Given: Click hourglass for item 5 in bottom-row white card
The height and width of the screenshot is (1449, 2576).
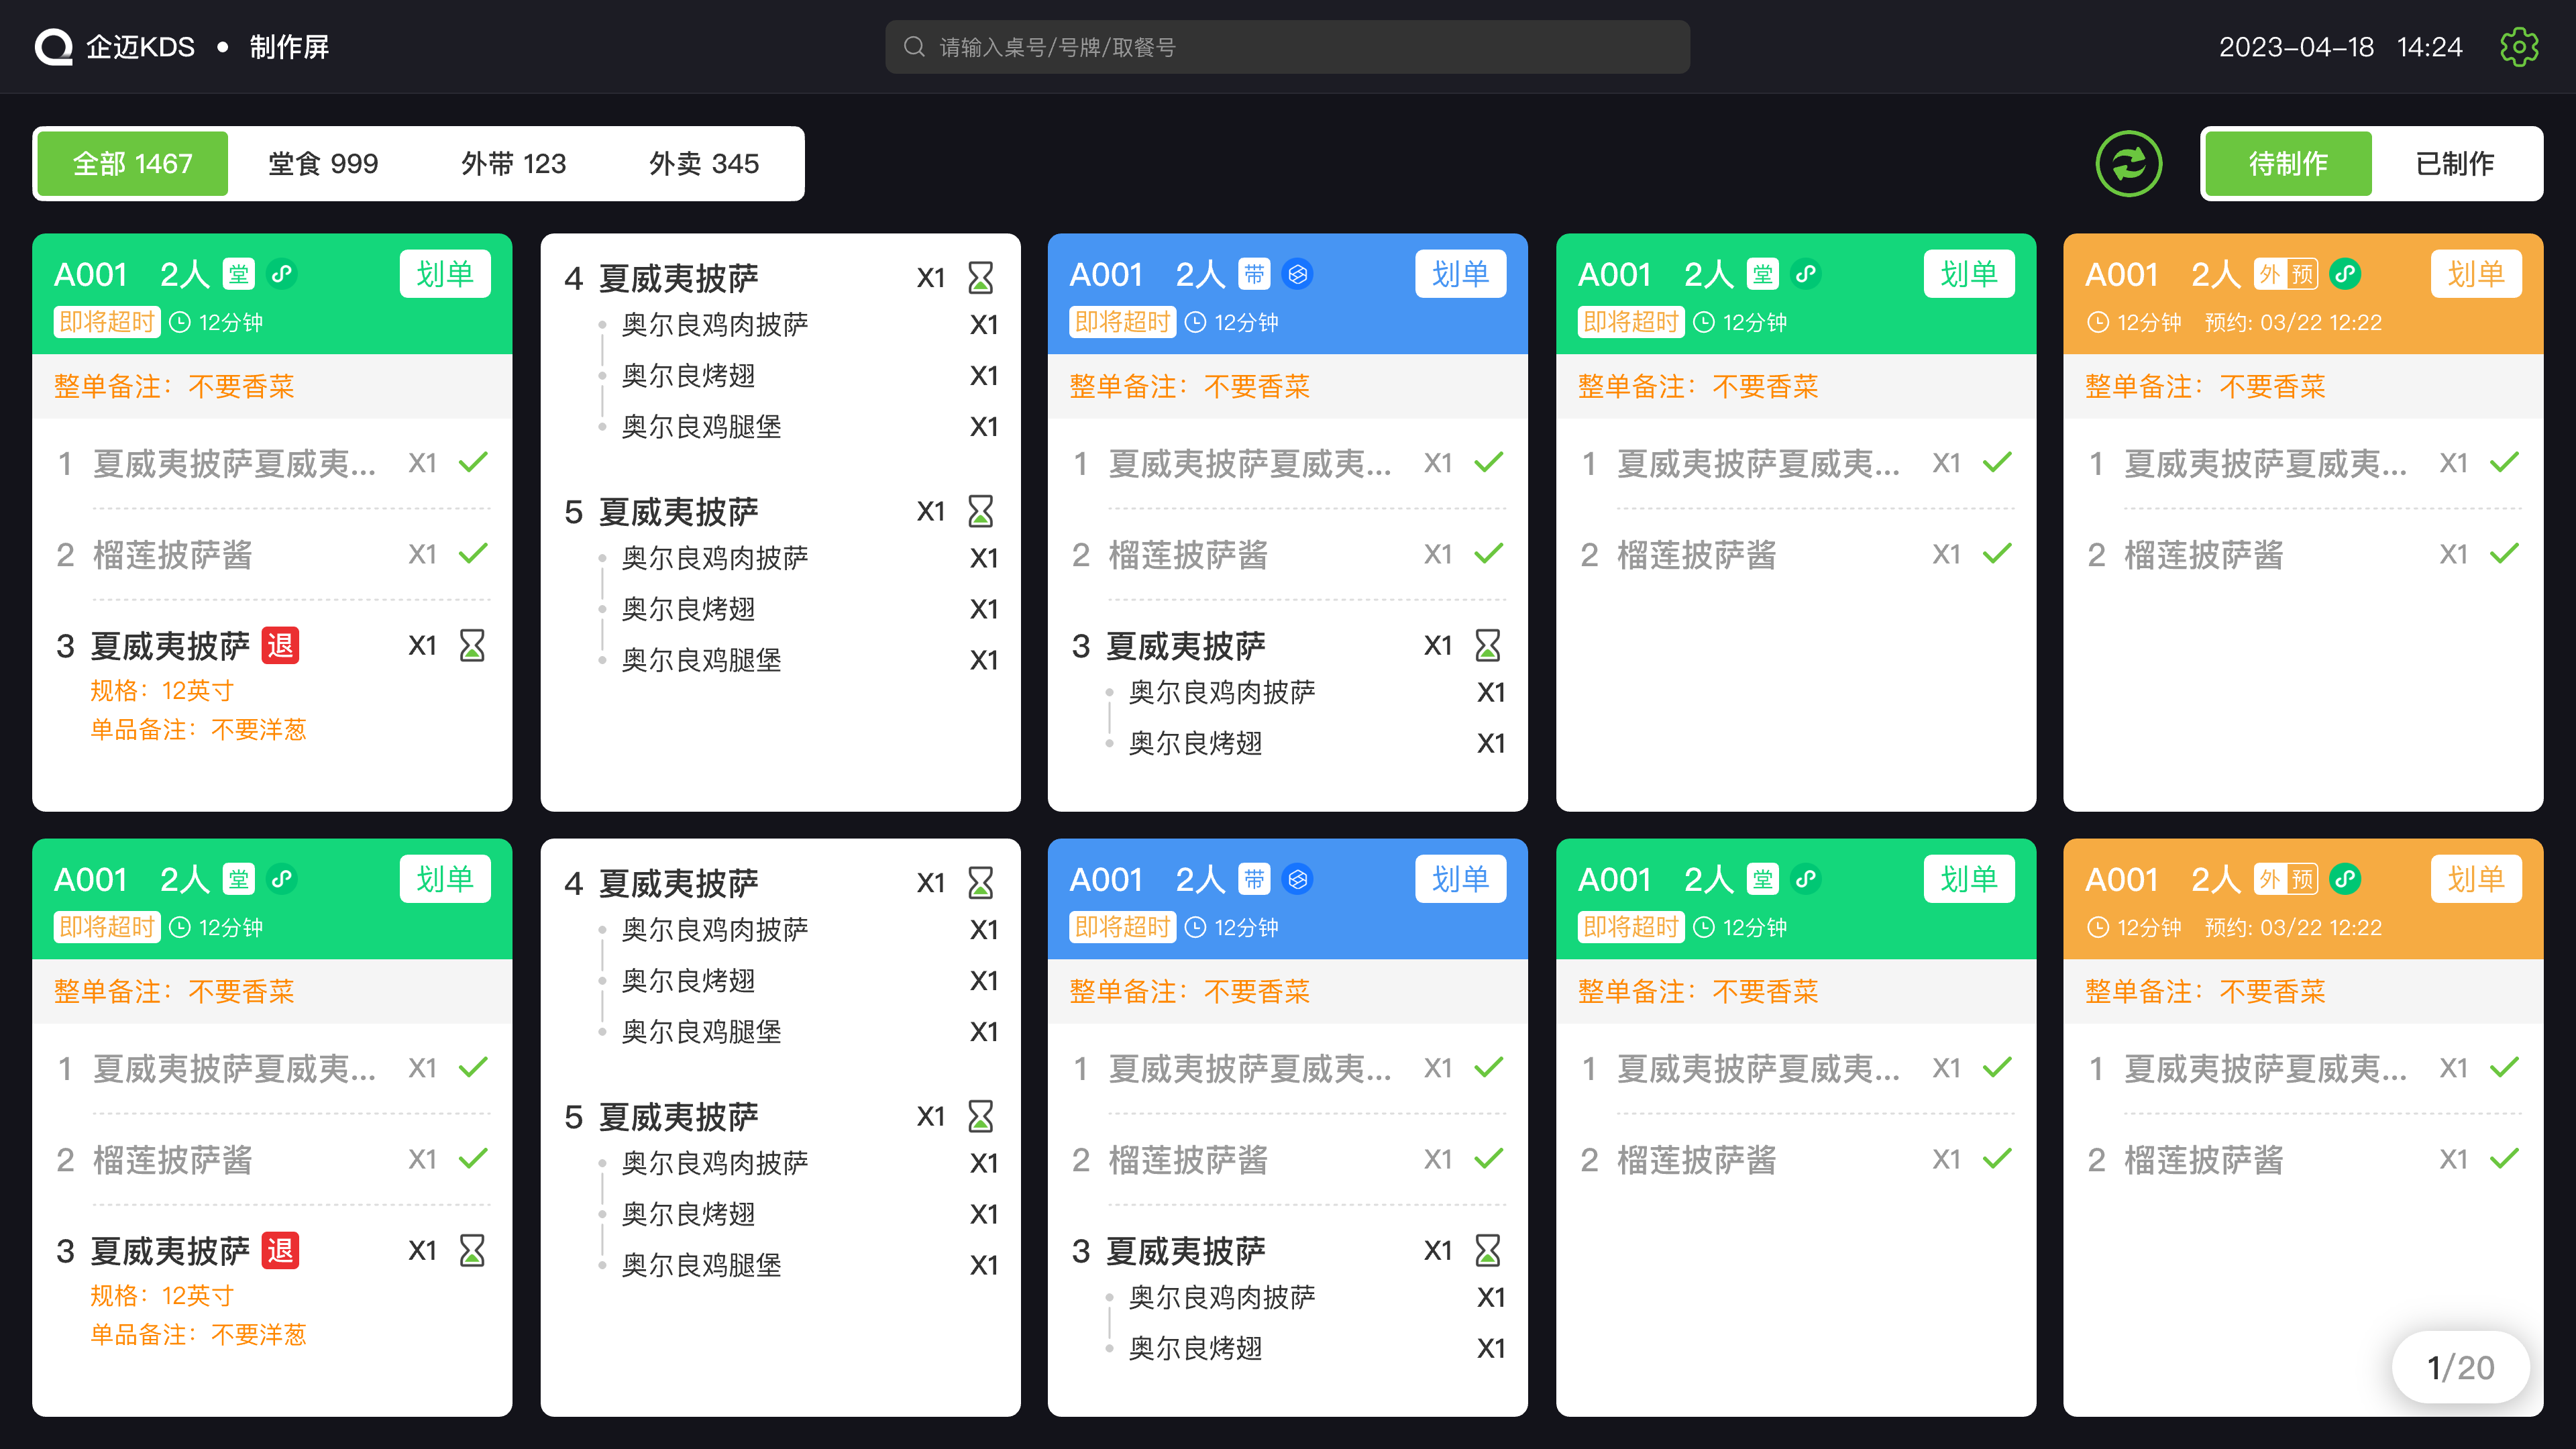Looking at the screenshot, I should pos(981,1116).
